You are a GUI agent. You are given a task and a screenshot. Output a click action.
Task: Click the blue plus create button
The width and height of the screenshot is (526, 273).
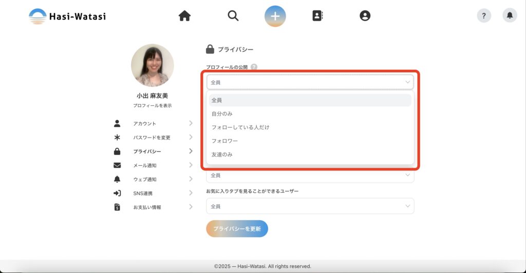(275, 16)
